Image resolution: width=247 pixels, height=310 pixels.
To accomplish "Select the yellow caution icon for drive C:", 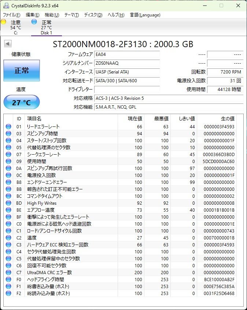I will 3,22.
